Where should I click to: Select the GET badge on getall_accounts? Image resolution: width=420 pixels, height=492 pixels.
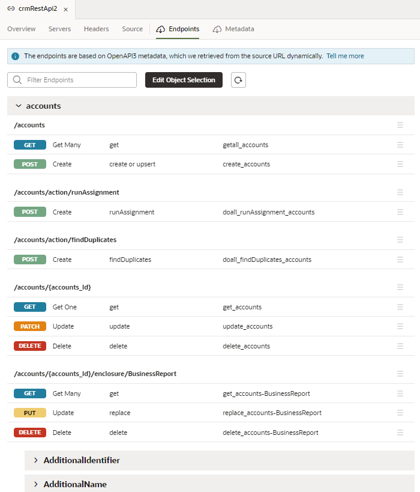29,144
